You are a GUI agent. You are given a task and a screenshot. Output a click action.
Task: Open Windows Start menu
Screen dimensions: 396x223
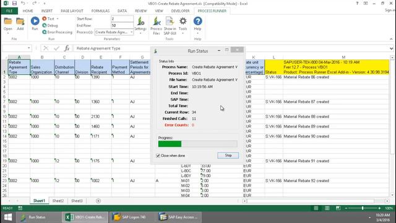point(8,217)
